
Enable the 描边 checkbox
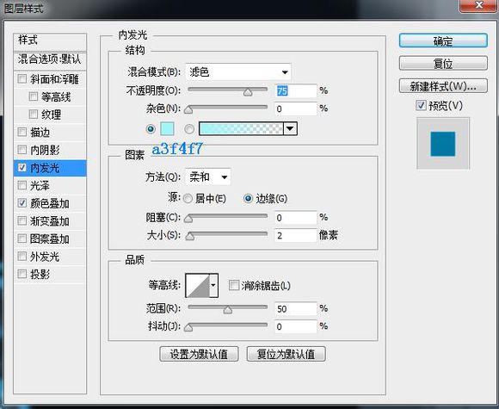tap(22, 132)
